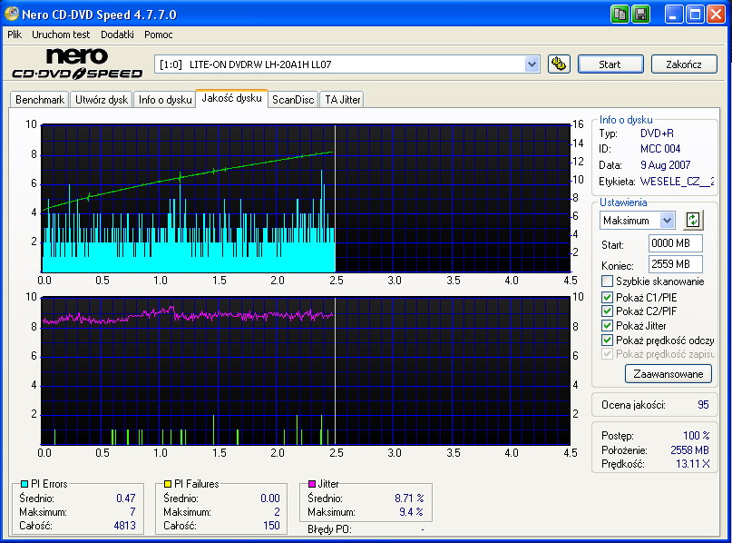Click the Jitter maximum 9.4 %
Image resolution: width=732 pixels, height=543 pixels.
(x=411, y=512)
